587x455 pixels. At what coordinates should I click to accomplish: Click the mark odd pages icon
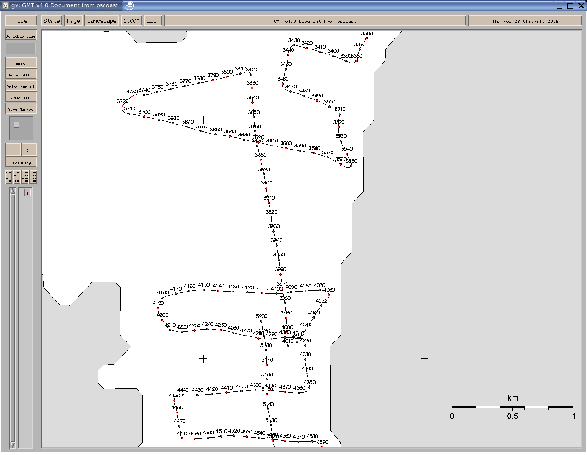9,177
